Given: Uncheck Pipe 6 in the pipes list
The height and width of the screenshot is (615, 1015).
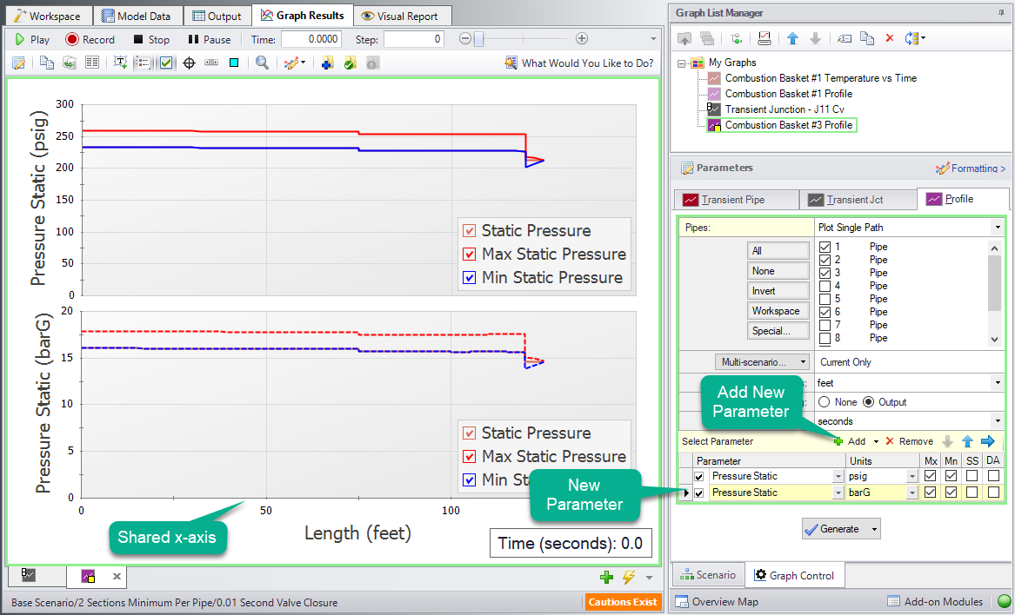Looking at the screenshot, I should click(825, 312).
